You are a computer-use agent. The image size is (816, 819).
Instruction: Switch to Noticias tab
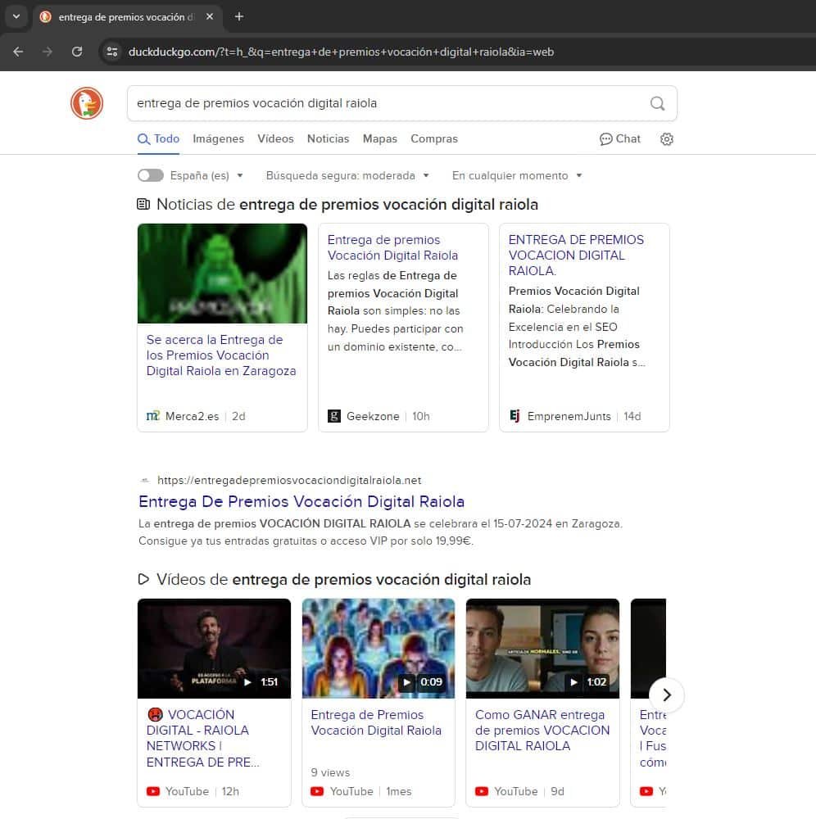tap(328, 139)
